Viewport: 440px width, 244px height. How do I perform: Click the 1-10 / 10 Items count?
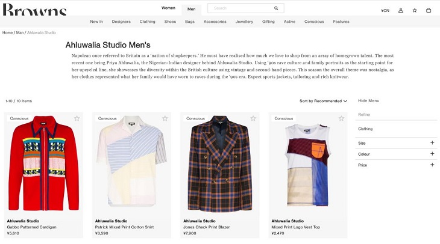[x=19, y=101]
